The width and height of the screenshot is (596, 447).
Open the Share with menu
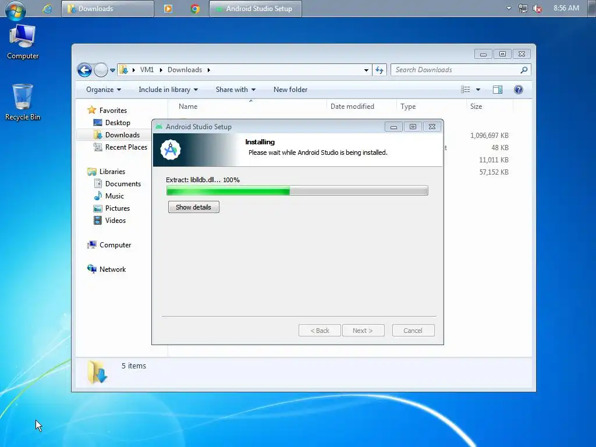235,90
